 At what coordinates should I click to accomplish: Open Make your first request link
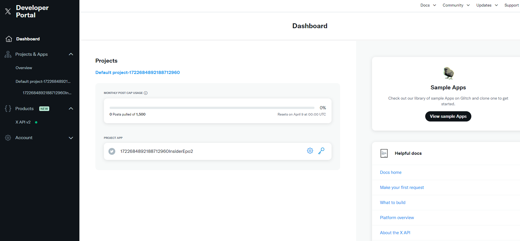pos(402,188)
